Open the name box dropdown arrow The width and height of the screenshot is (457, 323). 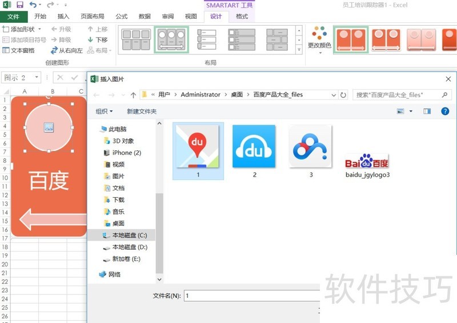37,77
